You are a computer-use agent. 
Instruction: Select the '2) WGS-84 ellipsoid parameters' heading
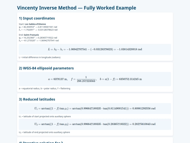46,68
